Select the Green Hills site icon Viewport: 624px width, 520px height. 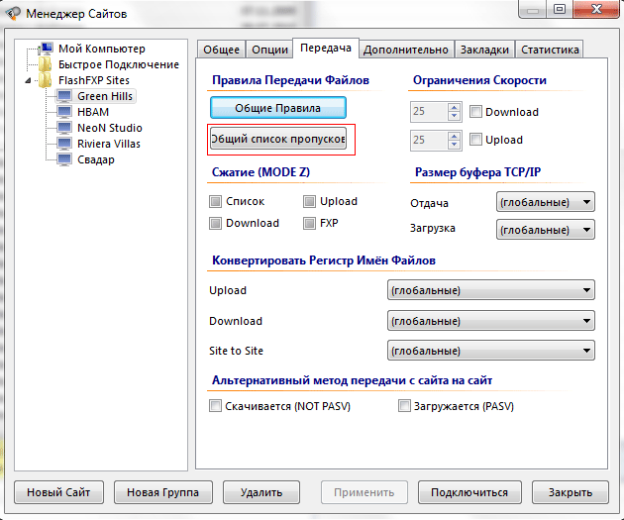[64, 96]
